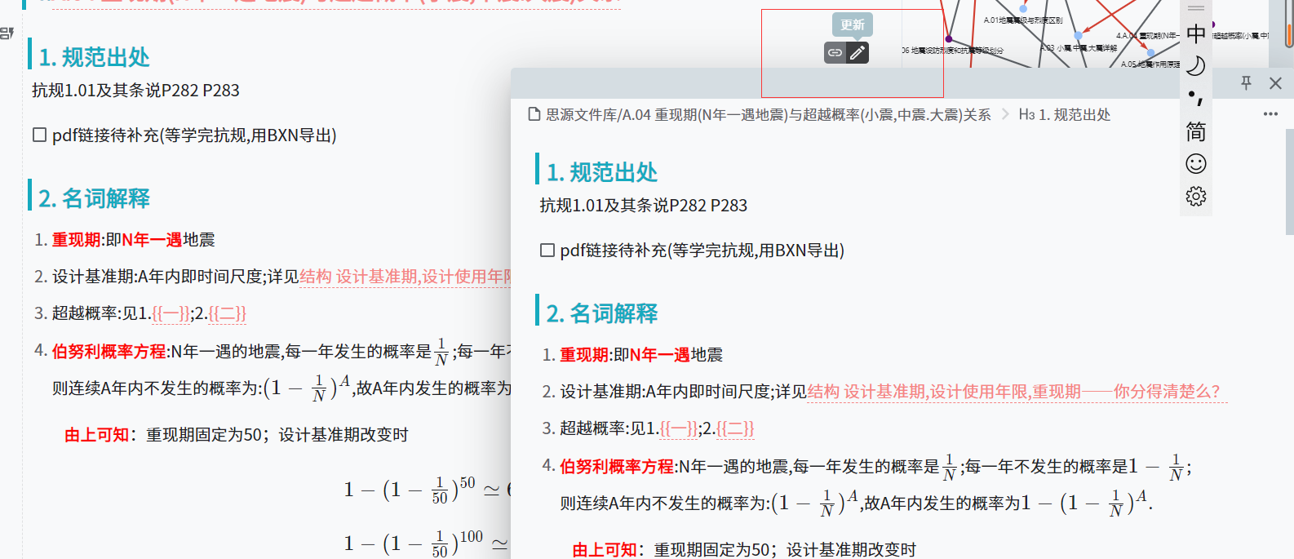Grab the IME toolbar drag handle

point(1196,8)
